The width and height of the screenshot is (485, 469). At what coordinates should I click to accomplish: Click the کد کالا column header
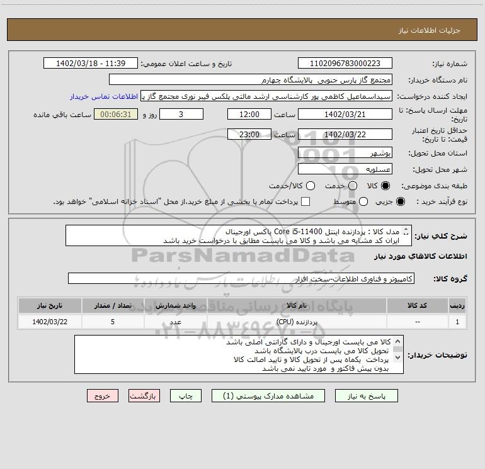tap(417, 305)
